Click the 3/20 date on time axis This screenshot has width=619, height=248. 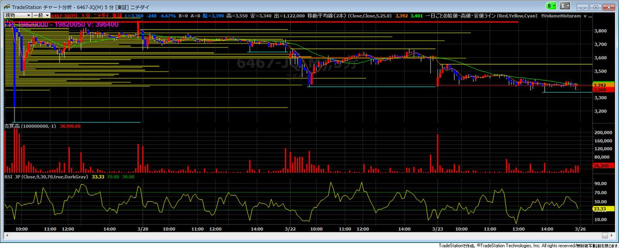(144, 228)
